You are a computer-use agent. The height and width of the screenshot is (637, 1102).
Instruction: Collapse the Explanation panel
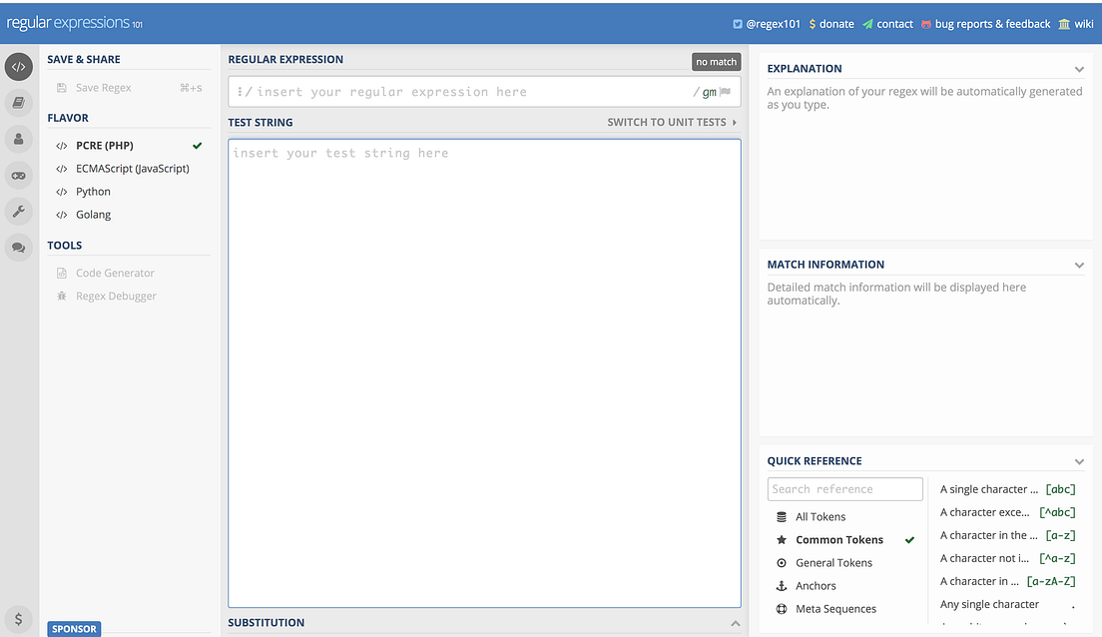tap(1080, 68)
